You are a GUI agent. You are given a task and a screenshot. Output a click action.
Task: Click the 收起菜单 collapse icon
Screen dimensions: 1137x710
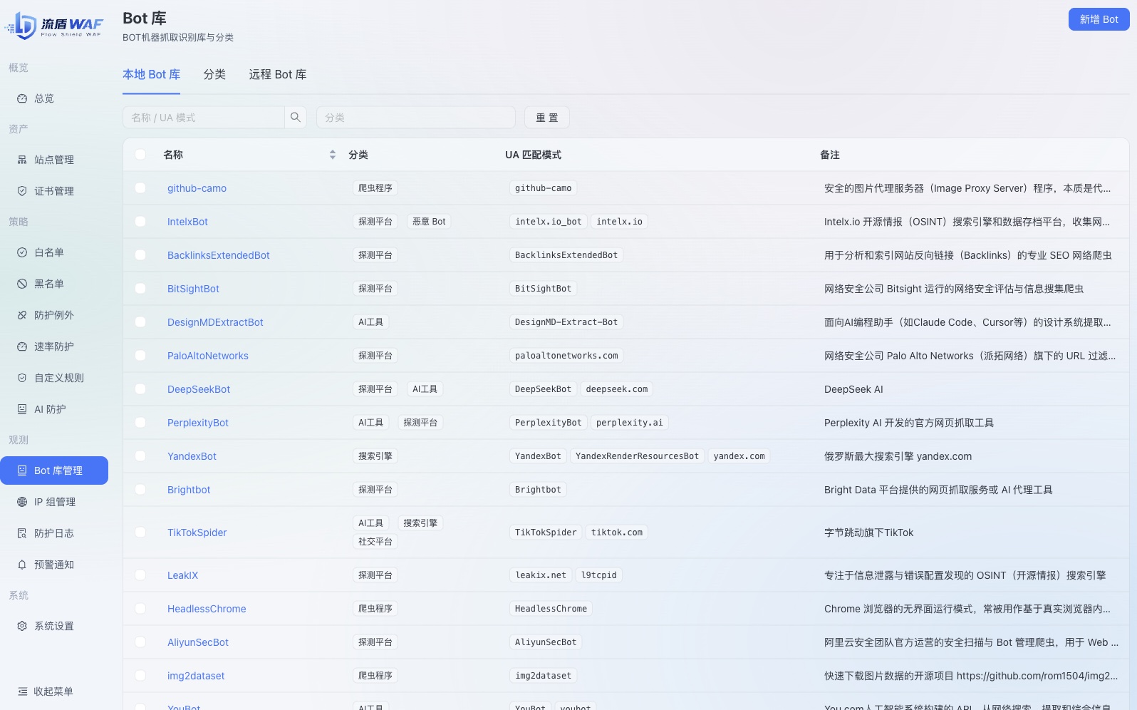point(22,691)
